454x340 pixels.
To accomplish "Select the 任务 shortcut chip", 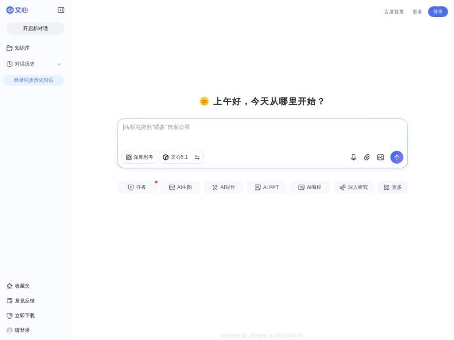I will pyautogui.click(x=137, y=188).
